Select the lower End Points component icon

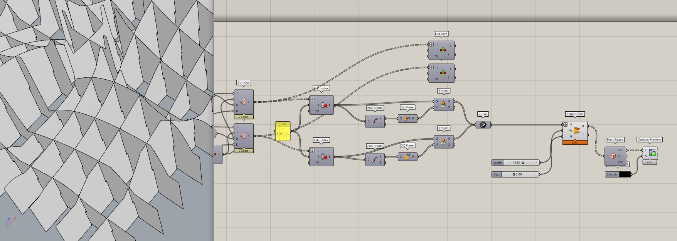374,159
